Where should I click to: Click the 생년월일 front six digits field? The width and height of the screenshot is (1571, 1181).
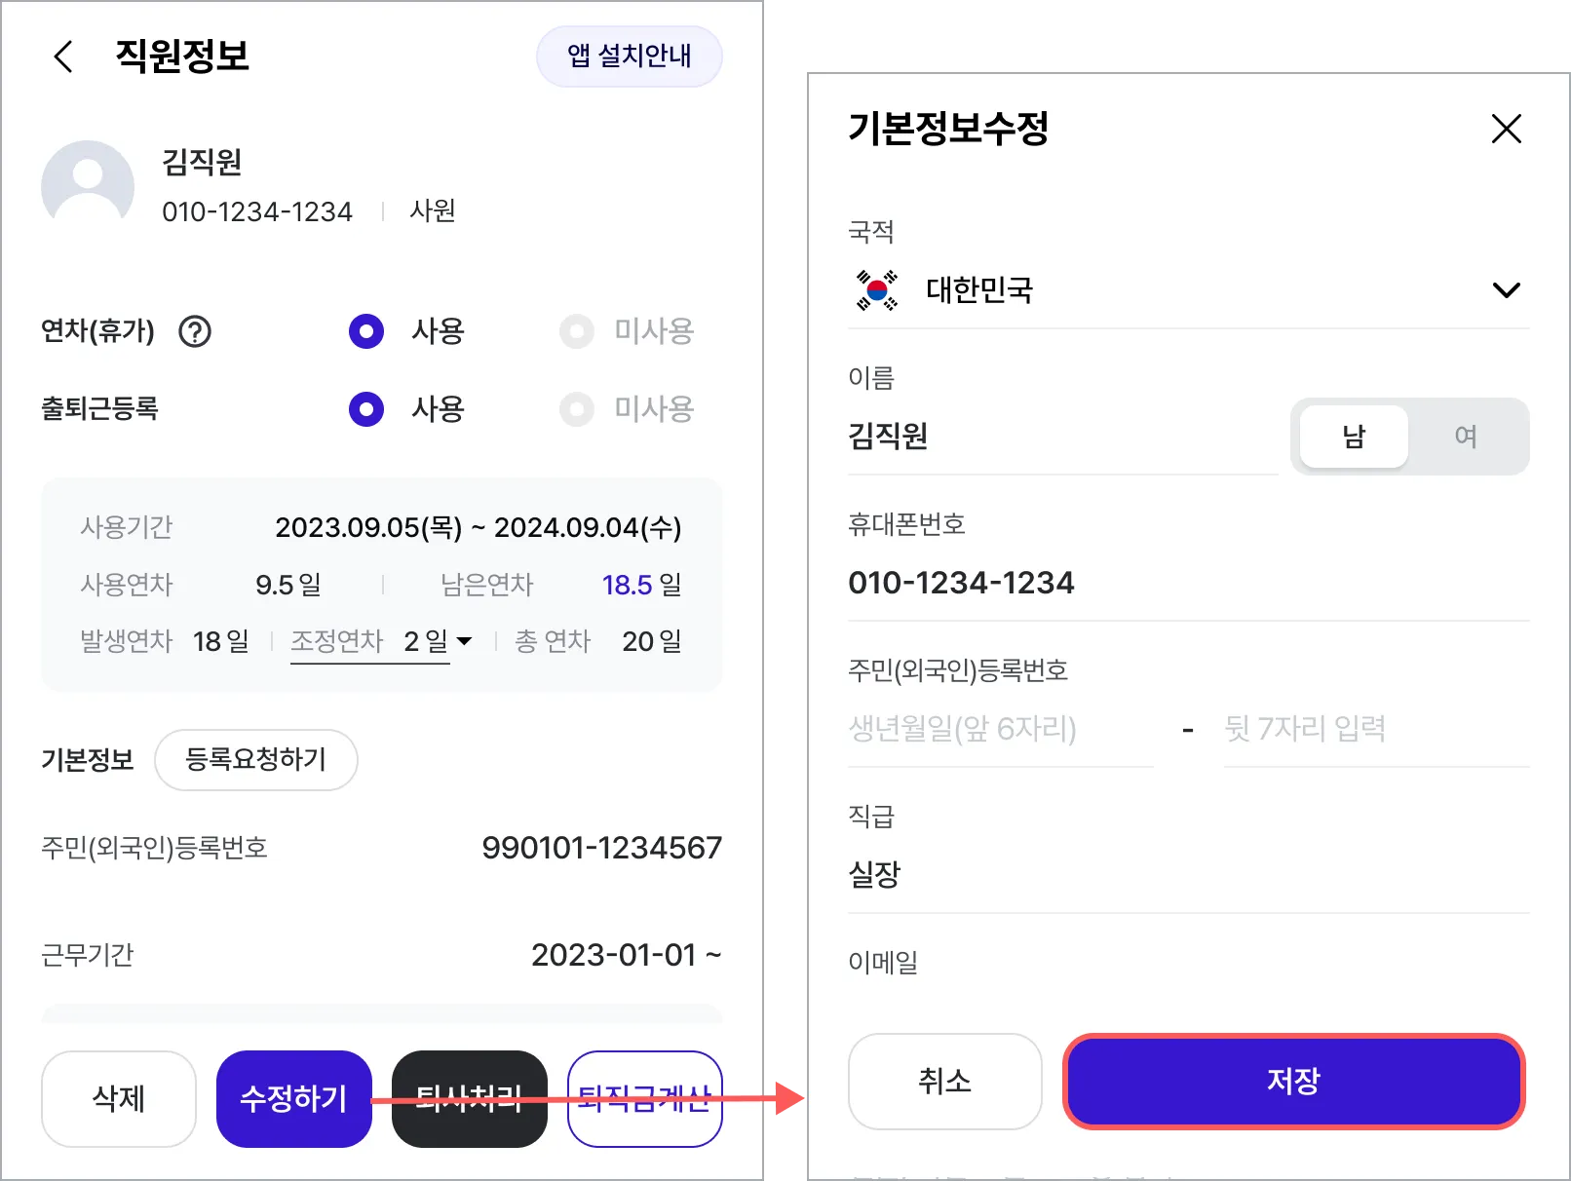pos(999,729)
